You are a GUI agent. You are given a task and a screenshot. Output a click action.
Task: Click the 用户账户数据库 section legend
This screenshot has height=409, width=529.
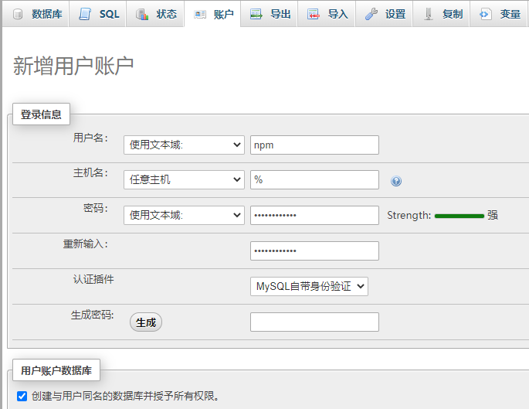point(56,370)
